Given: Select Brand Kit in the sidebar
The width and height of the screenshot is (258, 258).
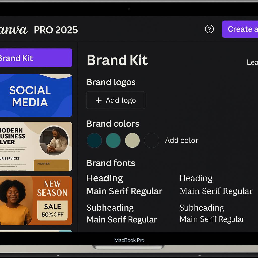Looking at the screenshot, I should click(x=35, y=58).
